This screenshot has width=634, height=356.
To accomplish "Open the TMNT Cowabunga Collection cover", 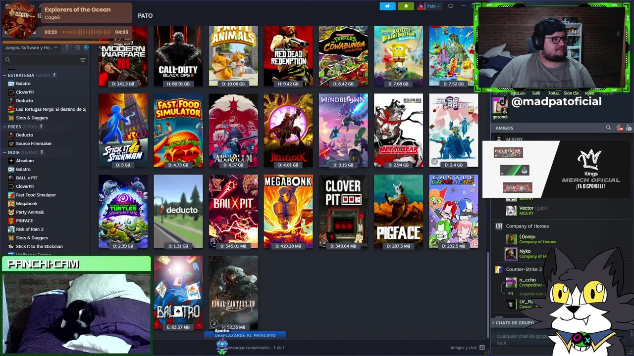I will pyautogui.click(x=343, y=56).
